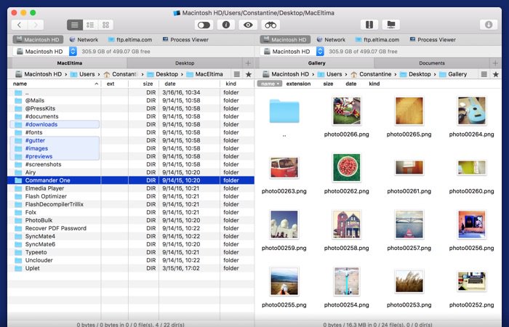Go back with the left arrow button
Image resolution: width=509 pixels, height=327 pixels.
pos(20,25)
